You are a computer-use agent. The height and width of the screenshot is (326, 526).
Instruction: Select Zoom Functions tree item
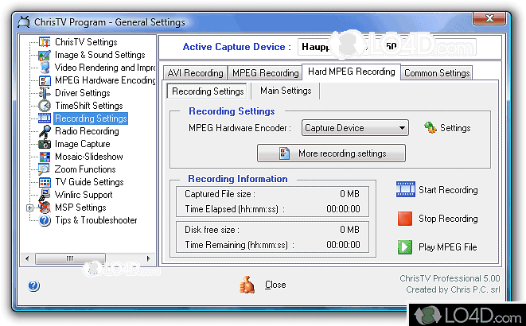click(x=85, y=169)
